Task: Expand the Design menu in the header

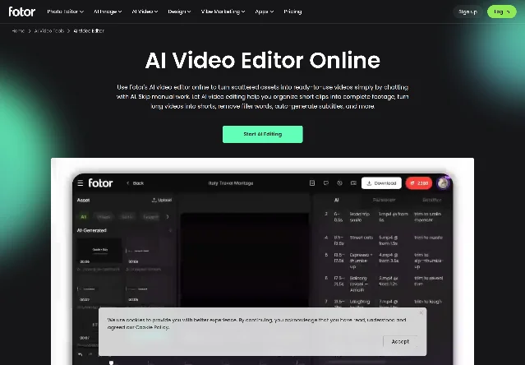Action: point(179,12)
